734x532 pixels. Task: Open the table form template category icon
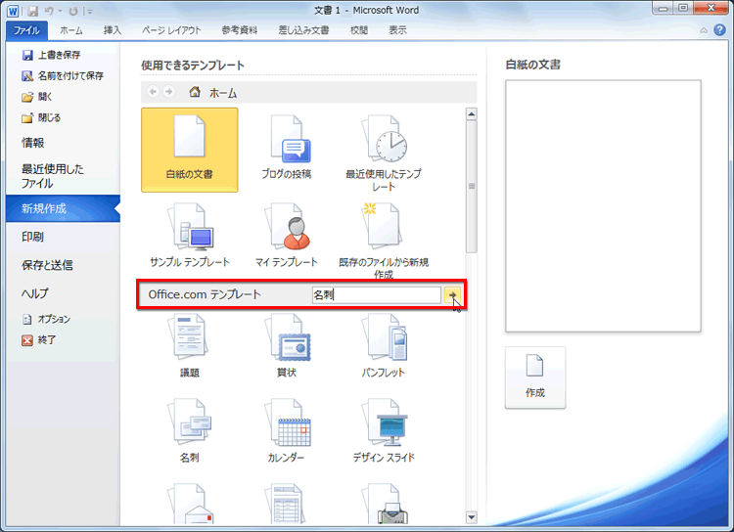coord(287,504)
